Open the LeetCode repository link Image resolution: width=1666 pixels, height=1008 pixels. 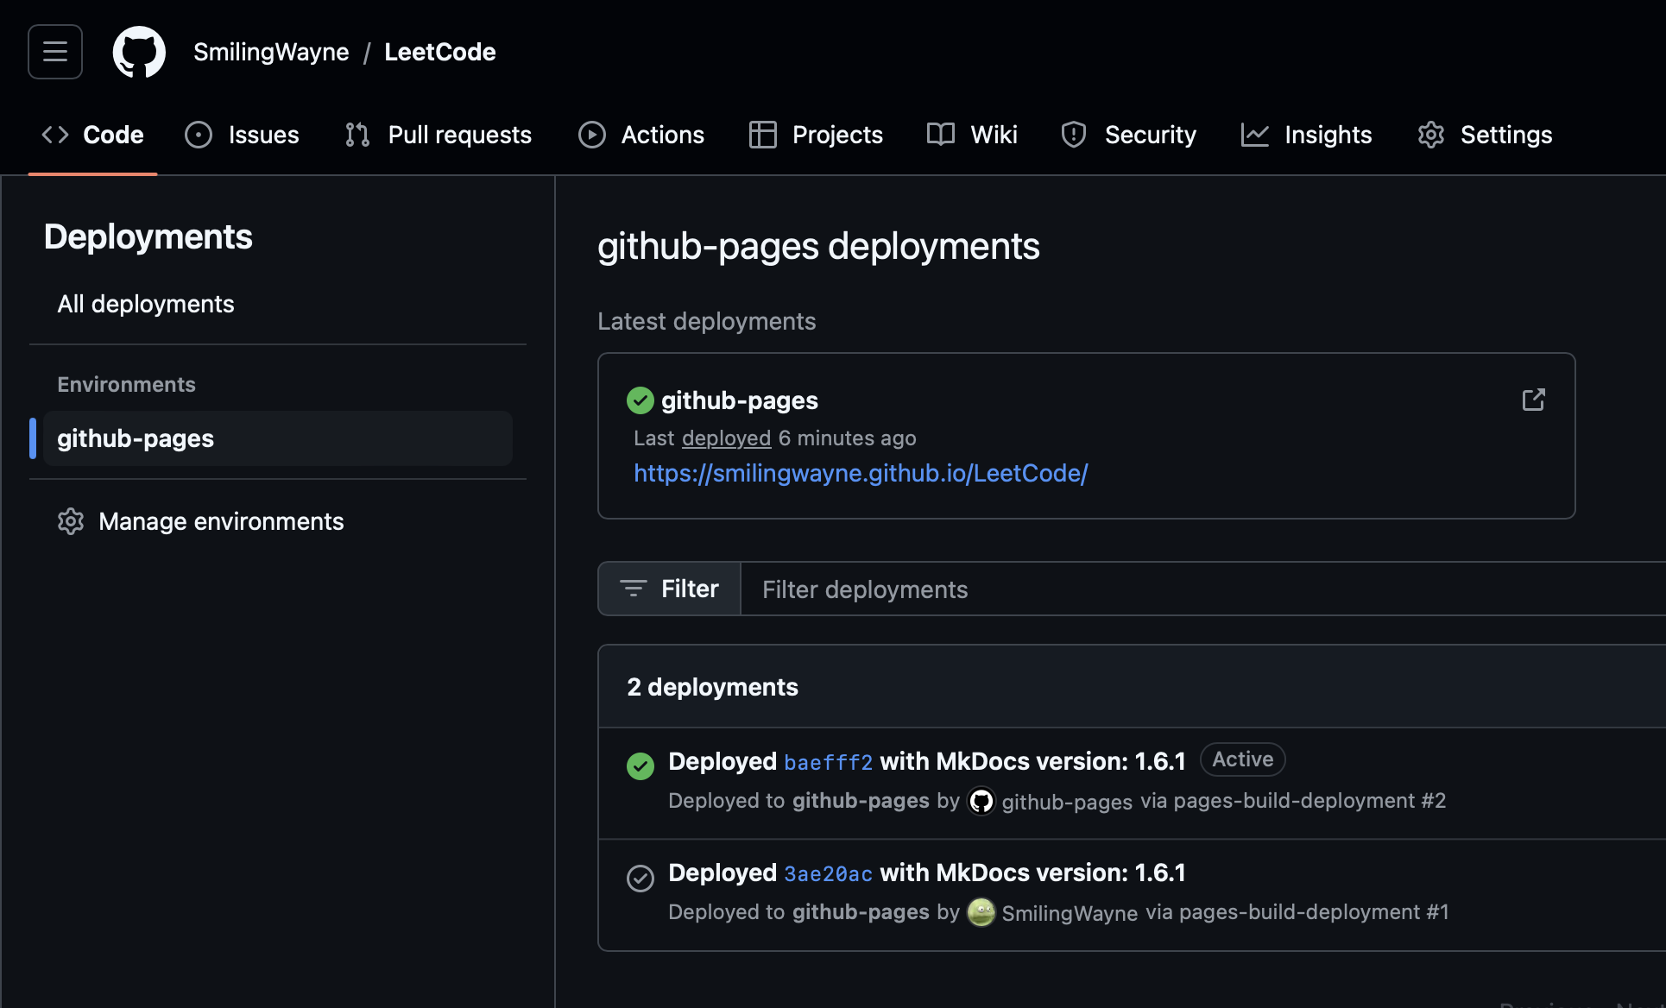click(x=440, y=52)
